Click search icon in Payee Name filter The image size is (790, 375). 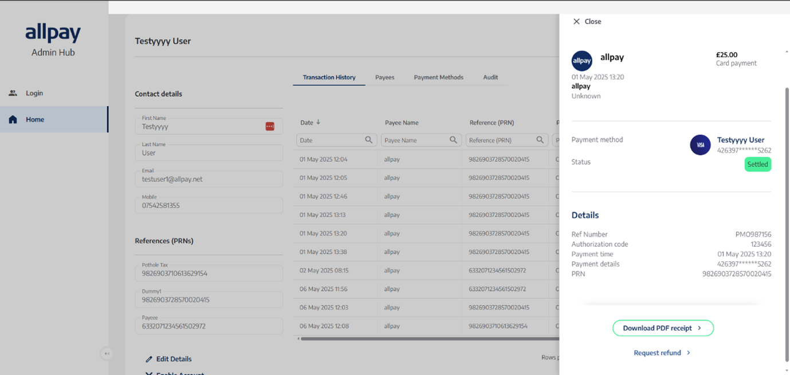coord(453,140)
